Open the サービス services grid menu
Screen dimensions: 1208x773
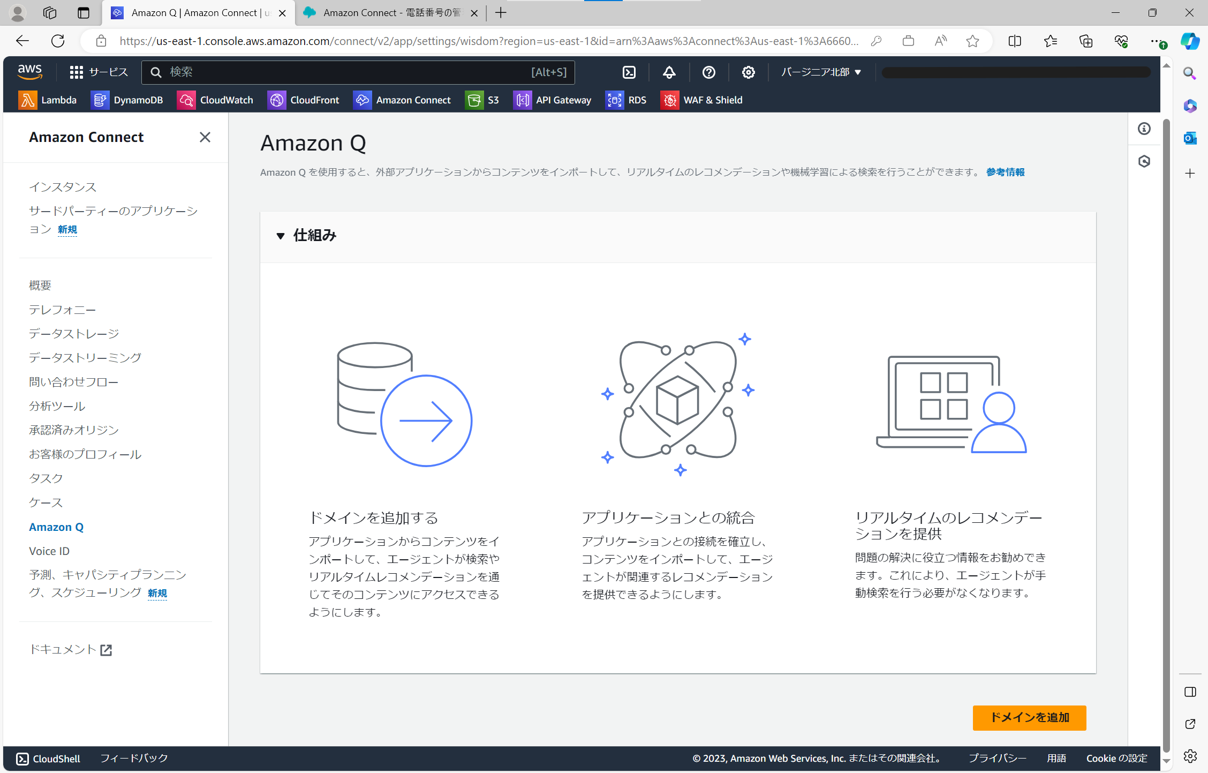point(99,72)
